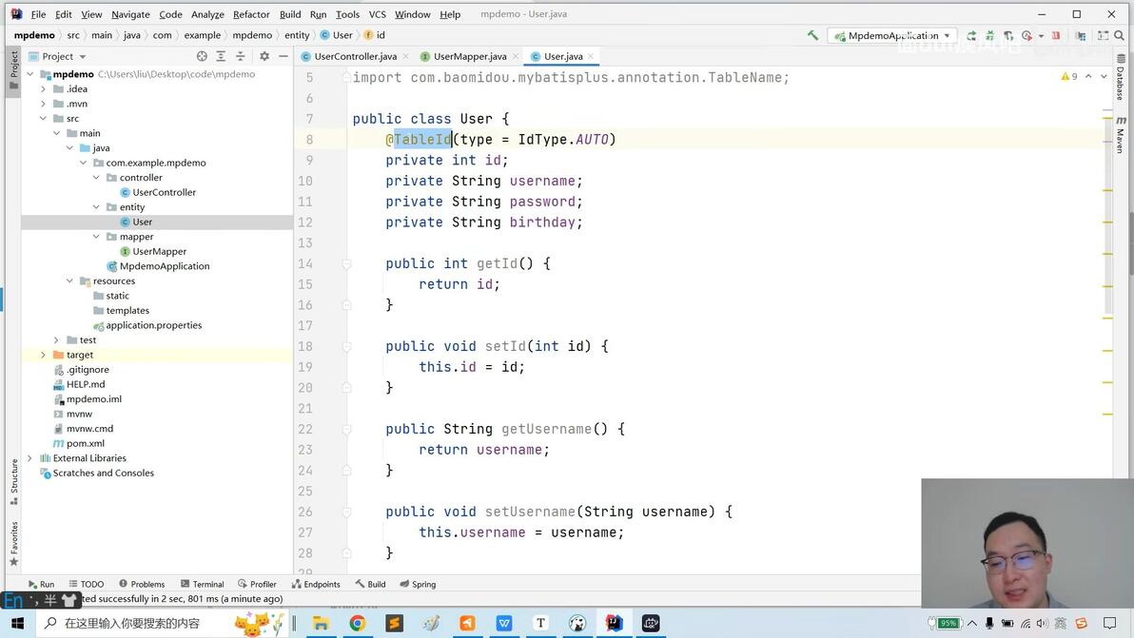Screen dimensions: 1134x638
Task: Open the Refactor menu
Action: (x=251, y=13)
